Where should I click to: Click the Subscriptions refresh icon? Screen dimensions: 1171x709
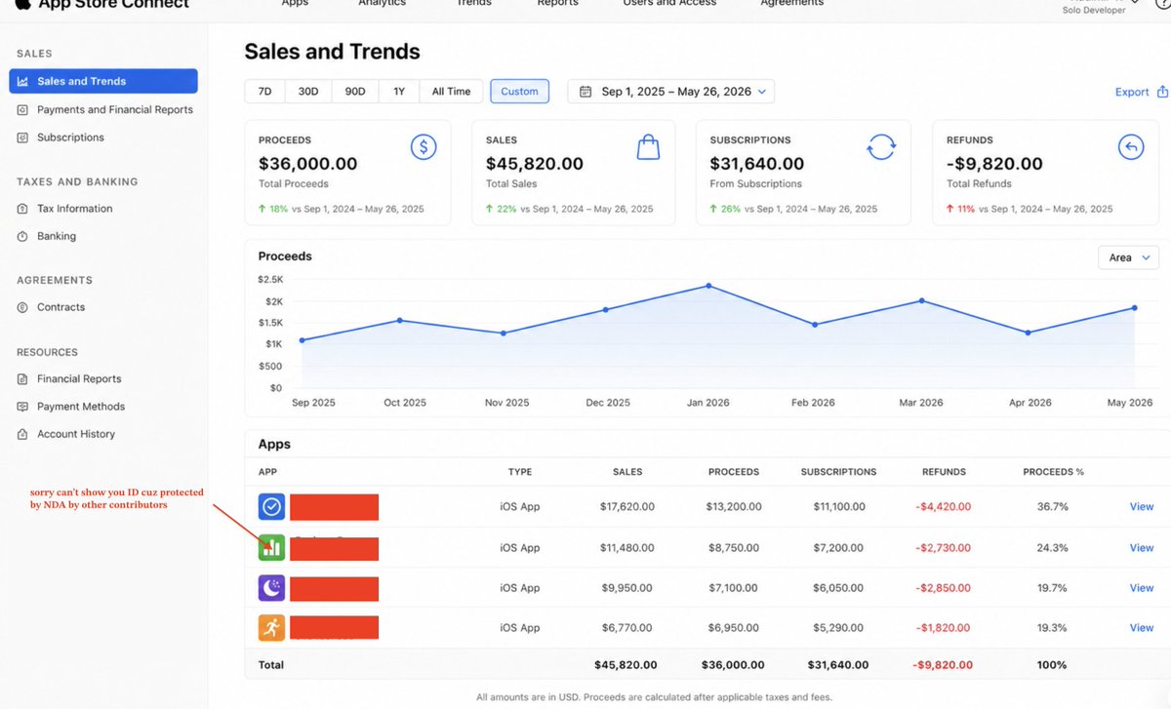pyautogui.click(x=881, y=147)
